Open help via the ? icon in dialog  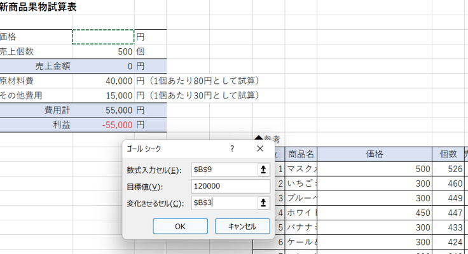[232, 149]
